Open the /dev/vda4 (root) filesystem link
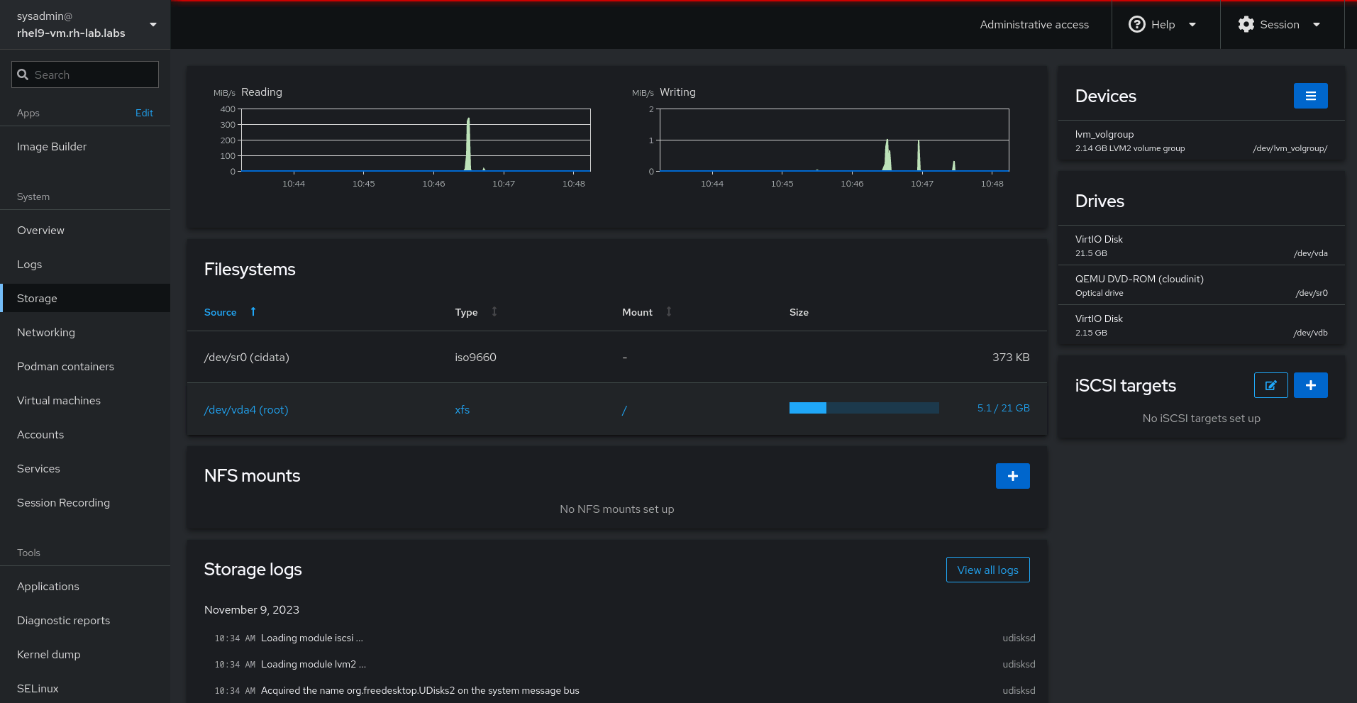 pyautogui.click(x=246, y=410)
